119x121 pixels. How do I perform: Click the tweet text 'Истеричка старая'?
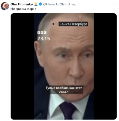coord(23,9)
